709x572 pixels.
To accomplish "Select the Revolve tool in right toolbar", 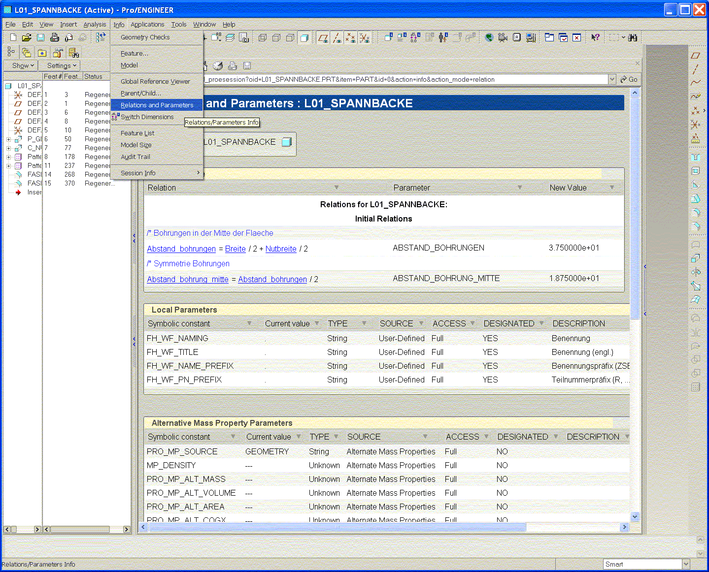I will [696, 272].
